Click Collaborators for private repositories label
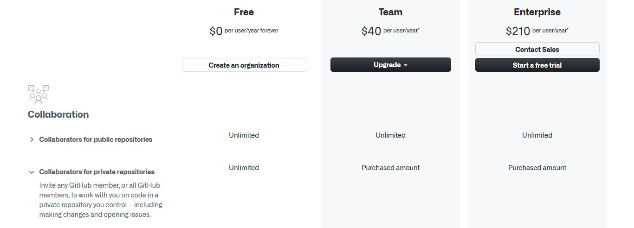The height and width of the screenshot is (228, 634). (97, 172)
